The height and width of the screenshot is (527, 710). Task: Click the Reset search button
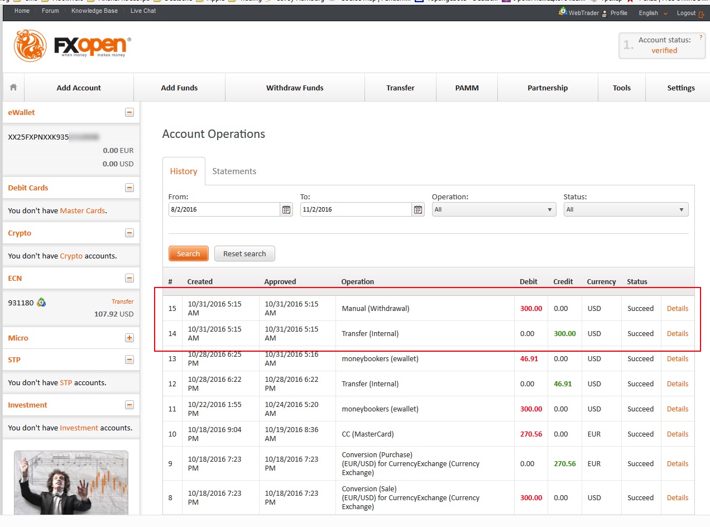(x=244, y=253)
